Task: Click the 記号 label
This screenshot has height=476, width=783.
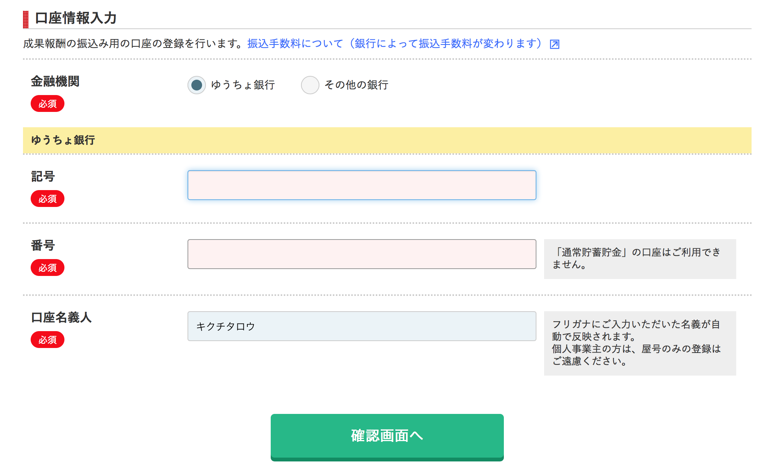Action: pyautogui.click(x=43, y=176)
